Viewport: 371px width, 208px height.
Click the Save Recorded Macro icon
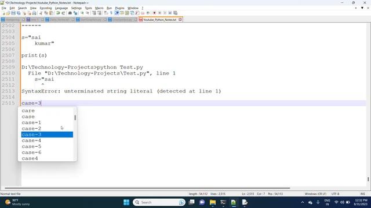tap(175, 13)
